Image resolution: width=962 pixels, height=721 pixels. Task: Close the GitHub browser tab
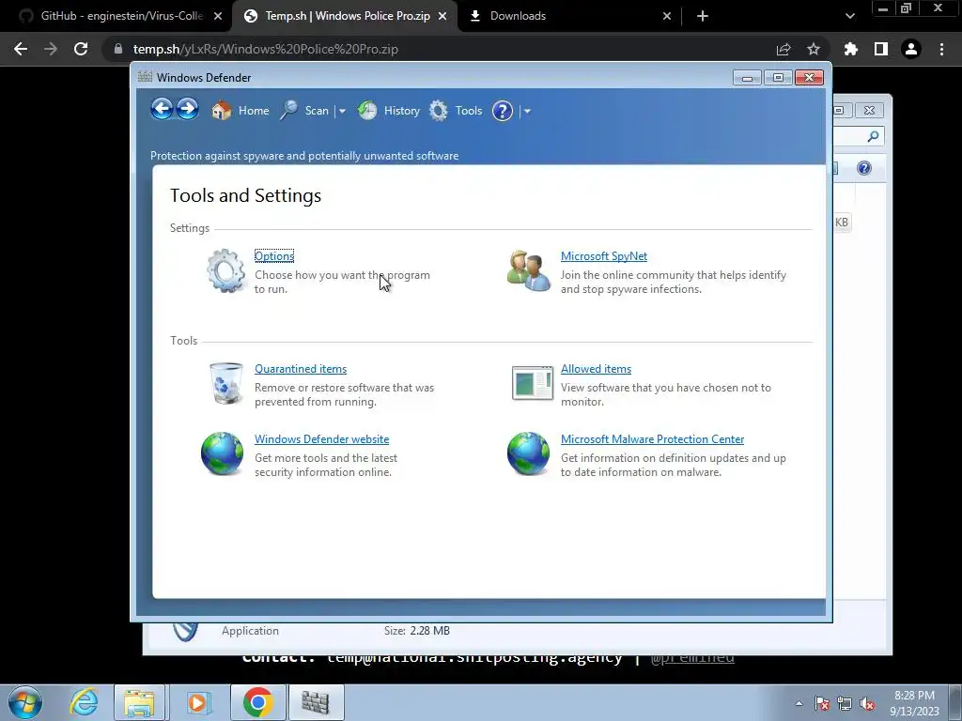tap(218, 16)
